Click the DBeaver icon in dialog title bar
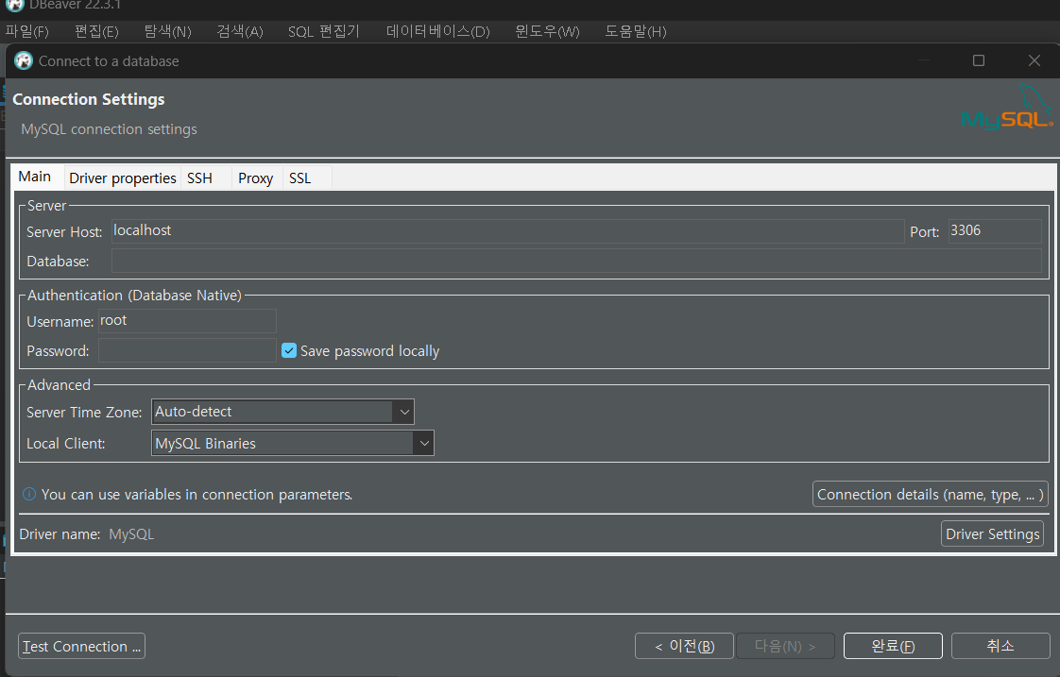1060x677 pixels. coord(24,60)
